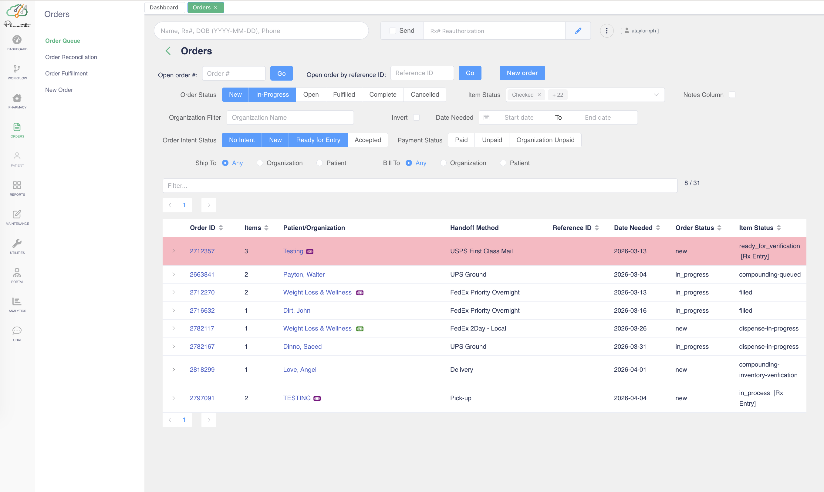Open the Orders sidebar icon
824x492 pixels.
tap(17, 127)
